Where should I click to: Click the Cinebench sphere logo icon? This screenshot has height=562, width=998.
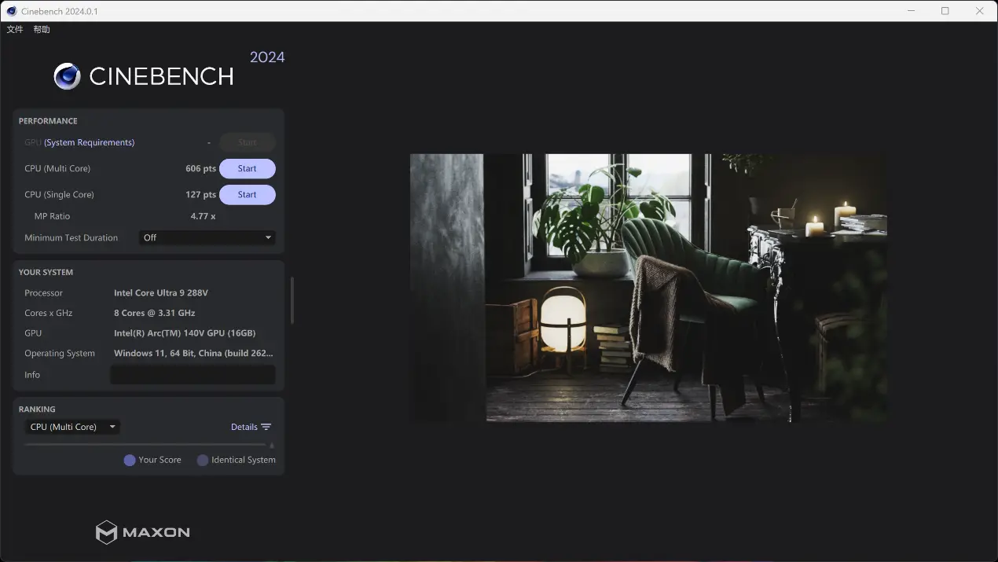pyautogui.click(x=67, y=76)
